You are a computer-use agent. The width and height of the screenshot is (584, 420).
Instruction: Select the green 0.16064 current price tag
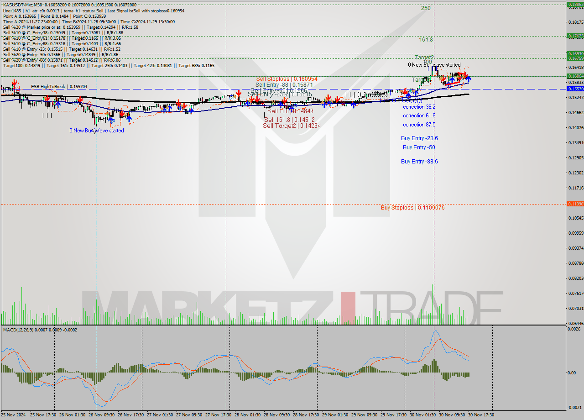(x=575, y=76)
